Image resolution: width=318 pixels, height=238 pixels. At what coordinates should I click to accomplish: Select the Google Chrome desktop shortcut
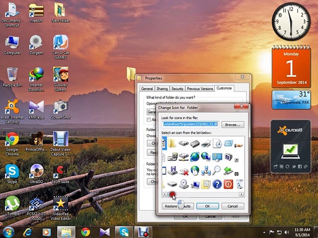(x=12, y=144)
